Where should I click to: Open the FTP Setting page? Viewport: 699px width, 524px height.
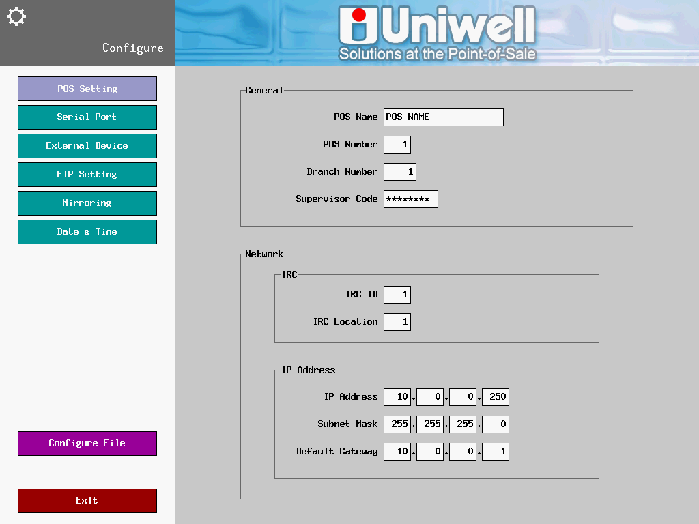pos(87,174)
